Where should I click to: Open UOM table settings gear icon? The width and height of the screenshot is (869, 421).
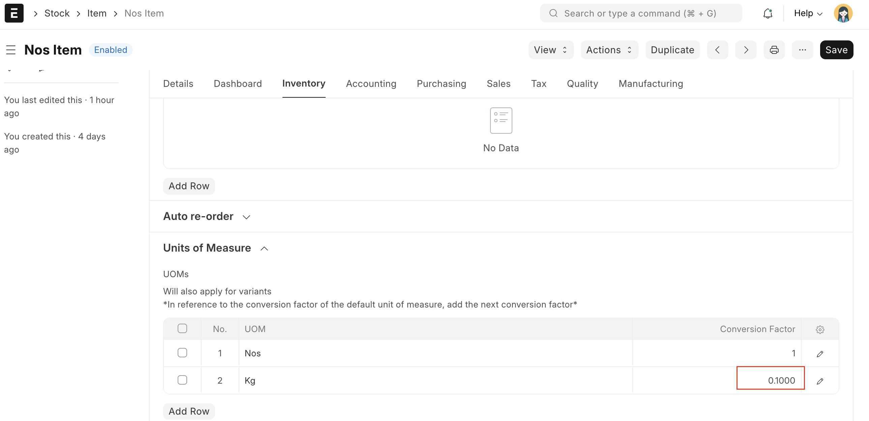820,329
